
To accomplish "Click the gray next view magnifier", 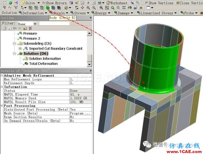I will point(118,8).
